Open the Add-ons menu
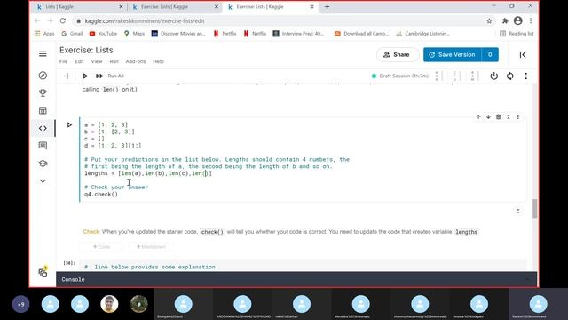The image size is (568, 320). (136, 61)
